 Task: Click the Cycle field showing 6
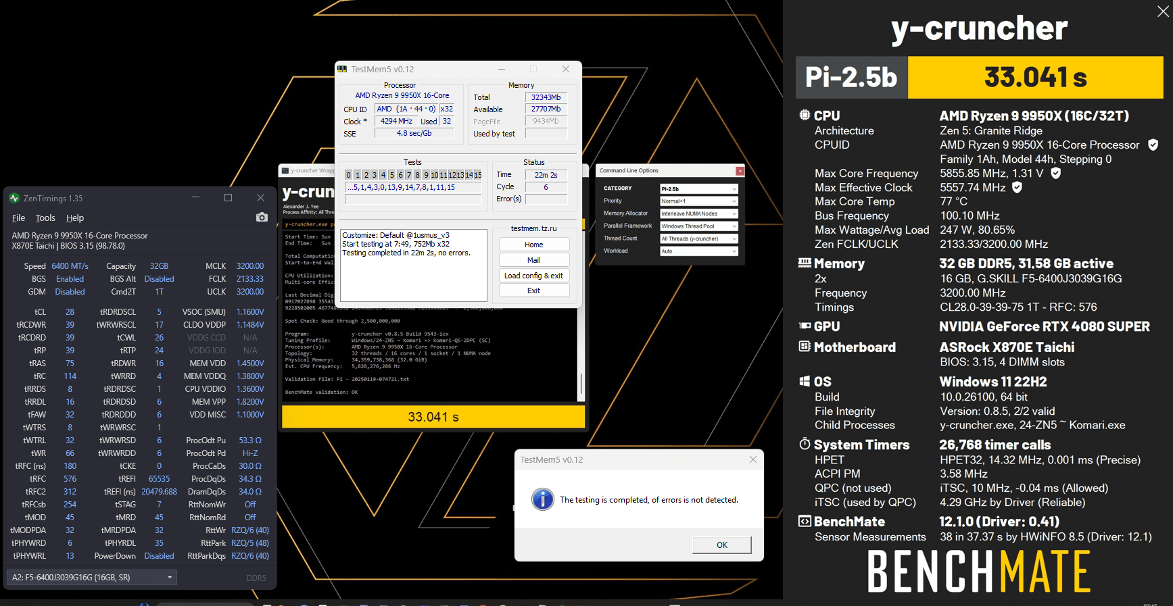(x=546, y=187)
